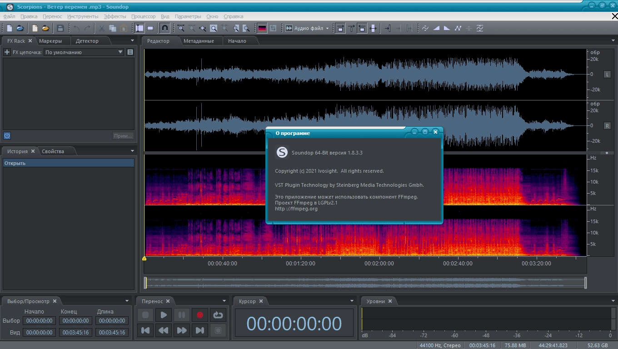Expand the Курсор panel options arrow
The width and height of the screenshot is (618, 349).
pyautogui.click(x=352, y=301)
